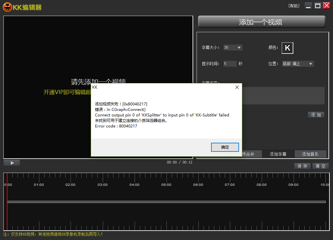Click the 保存 save button
Screen dimensions: 333x240
(x=302, y=166)
